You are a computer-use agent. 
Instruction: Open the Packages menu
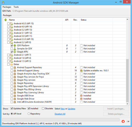pos(7,7)
